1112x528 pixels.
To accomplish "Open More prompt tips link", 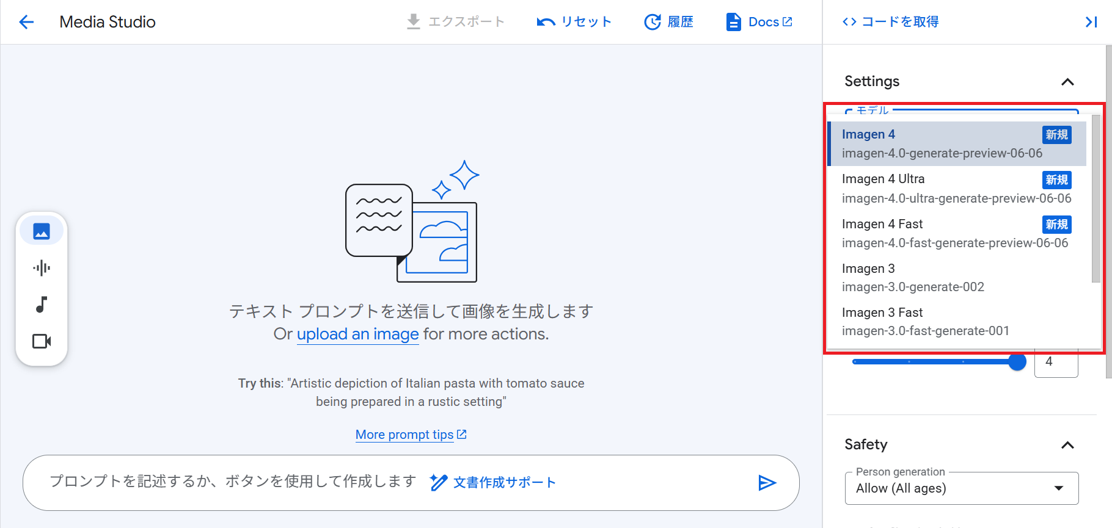I will (x=411, y=435).
